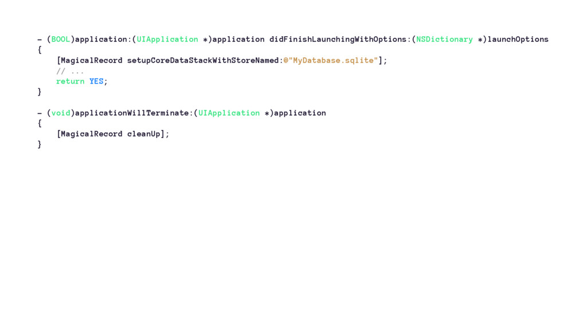The image size is (587, 330).
Task: Click the // ... comment line
Action: [x=70, y=71]
